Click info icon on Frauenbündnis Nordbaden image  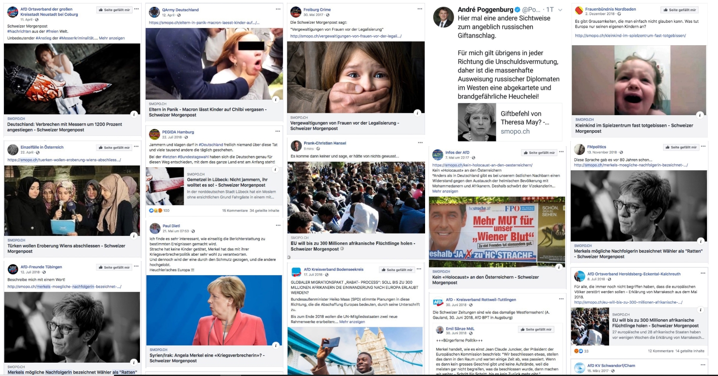click(x=700, y=115)
